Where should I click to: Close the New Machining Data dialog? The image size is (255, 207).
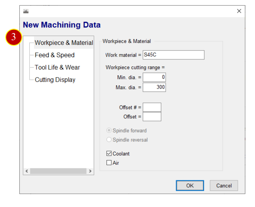point(239,11)
